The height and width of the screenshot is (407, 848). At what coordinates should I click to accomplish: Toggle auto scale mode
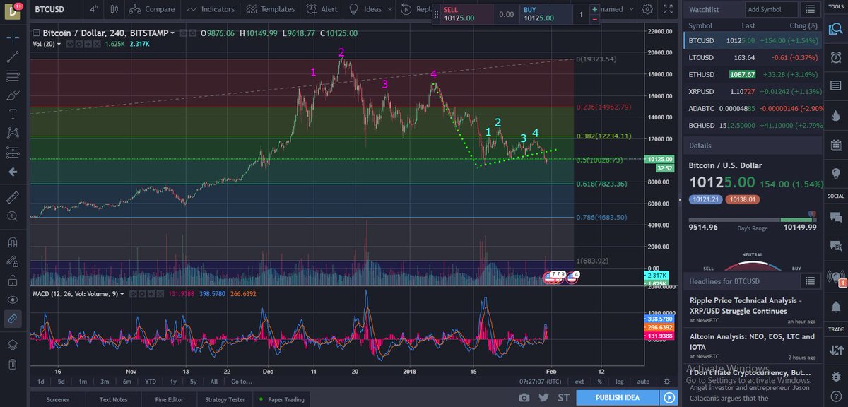pyautogui.click(x=643, y=382)
